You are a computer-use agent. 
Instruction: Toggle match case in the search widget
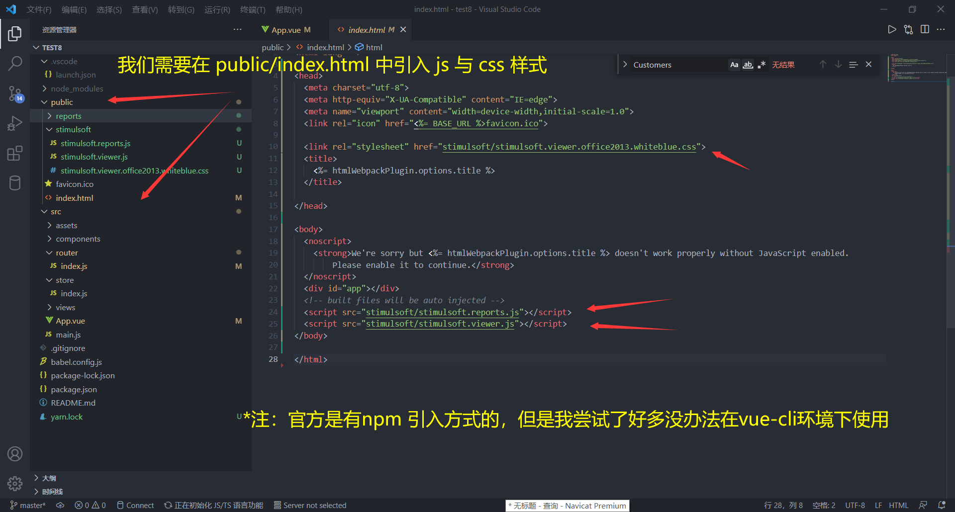point(734,65)
